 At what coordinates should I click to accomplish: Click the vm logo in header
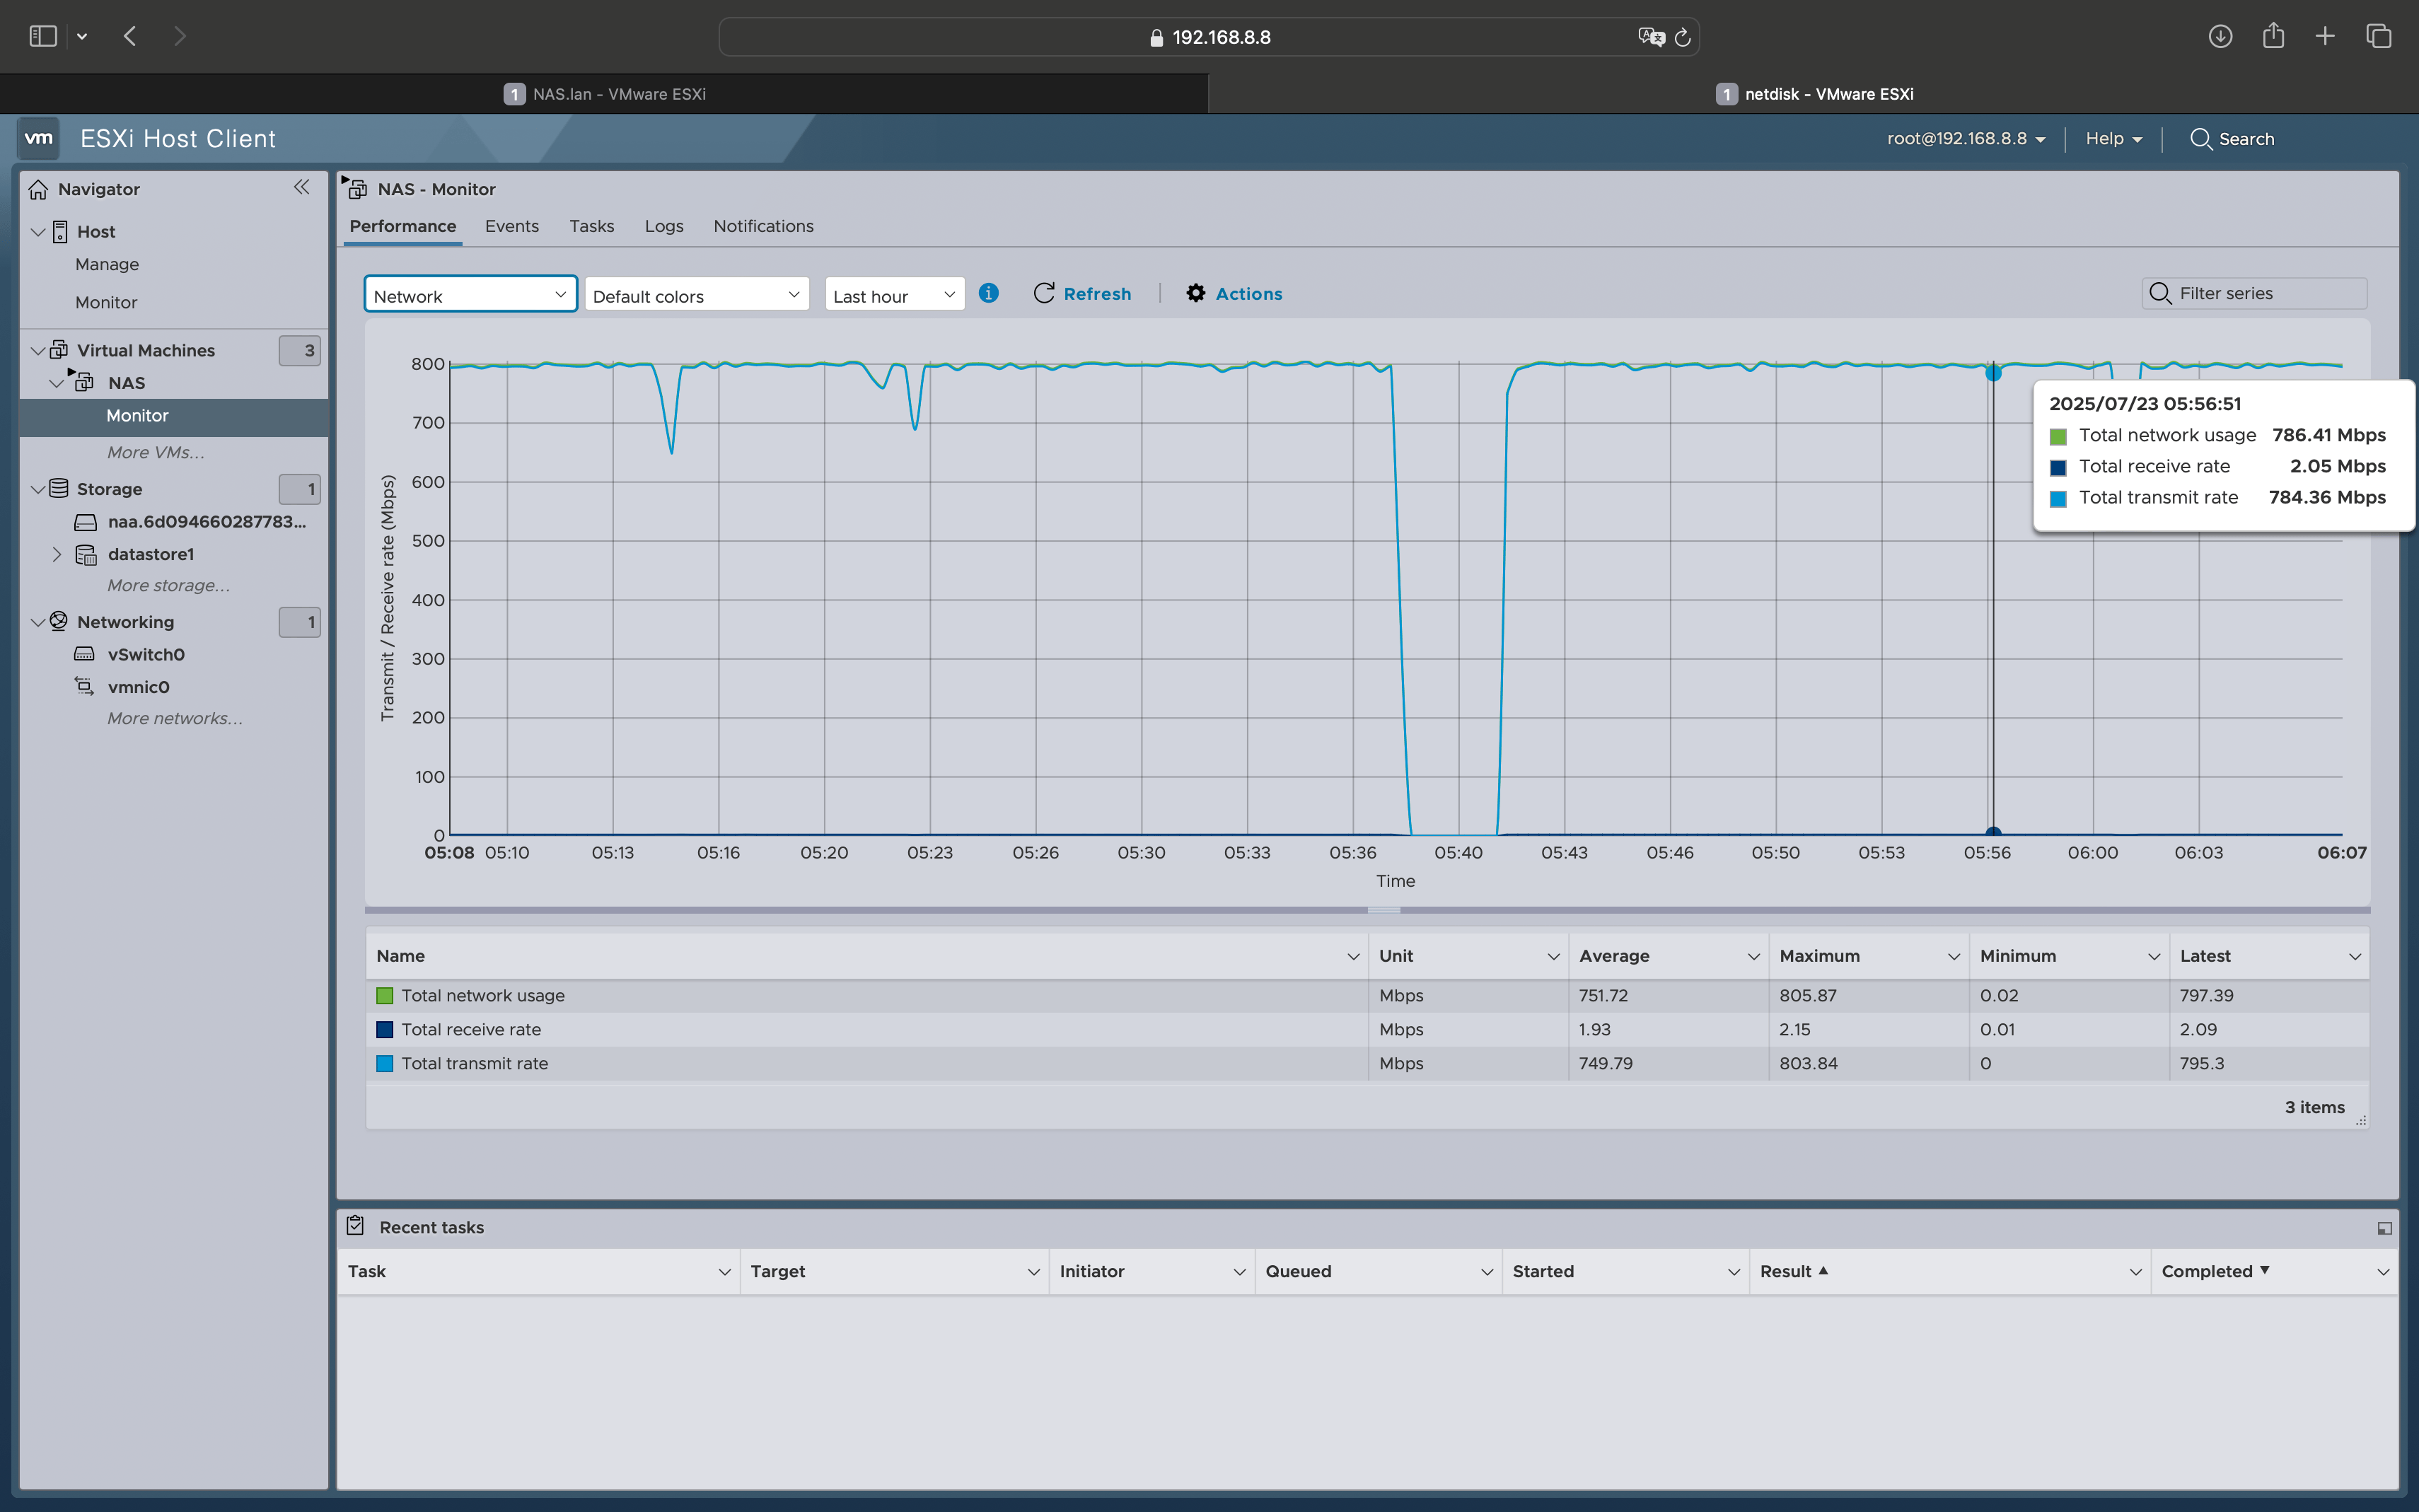pos(38,138)
